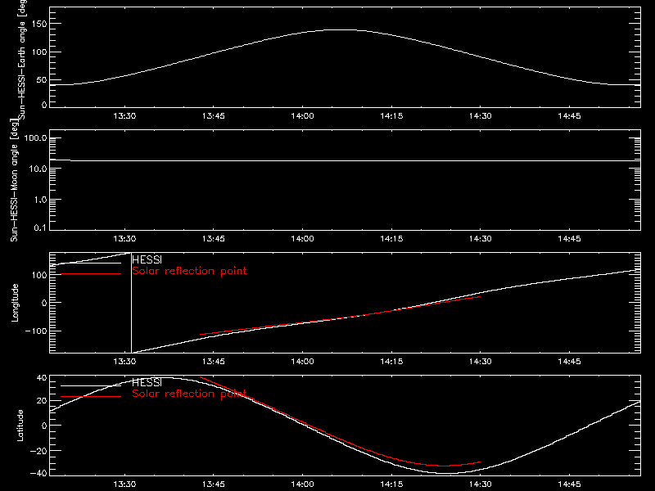Click 14:15 label under Moon angle plot
The image size is (655, 491).
391,238
